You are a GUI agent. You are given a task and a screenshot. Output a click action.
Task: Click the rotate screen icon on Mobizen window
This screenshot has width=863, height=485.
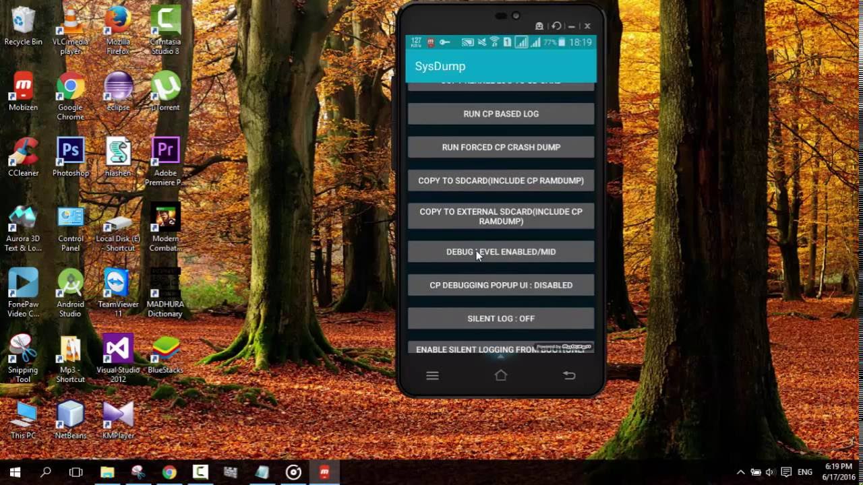click(x=556, y=26)
